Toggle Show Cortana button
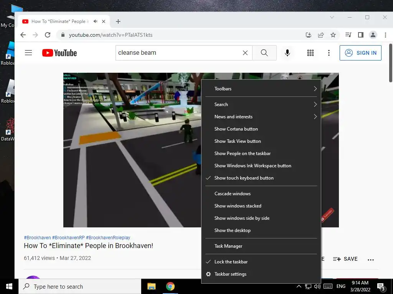This screenshot has height=294, width=393. [261, 129]
